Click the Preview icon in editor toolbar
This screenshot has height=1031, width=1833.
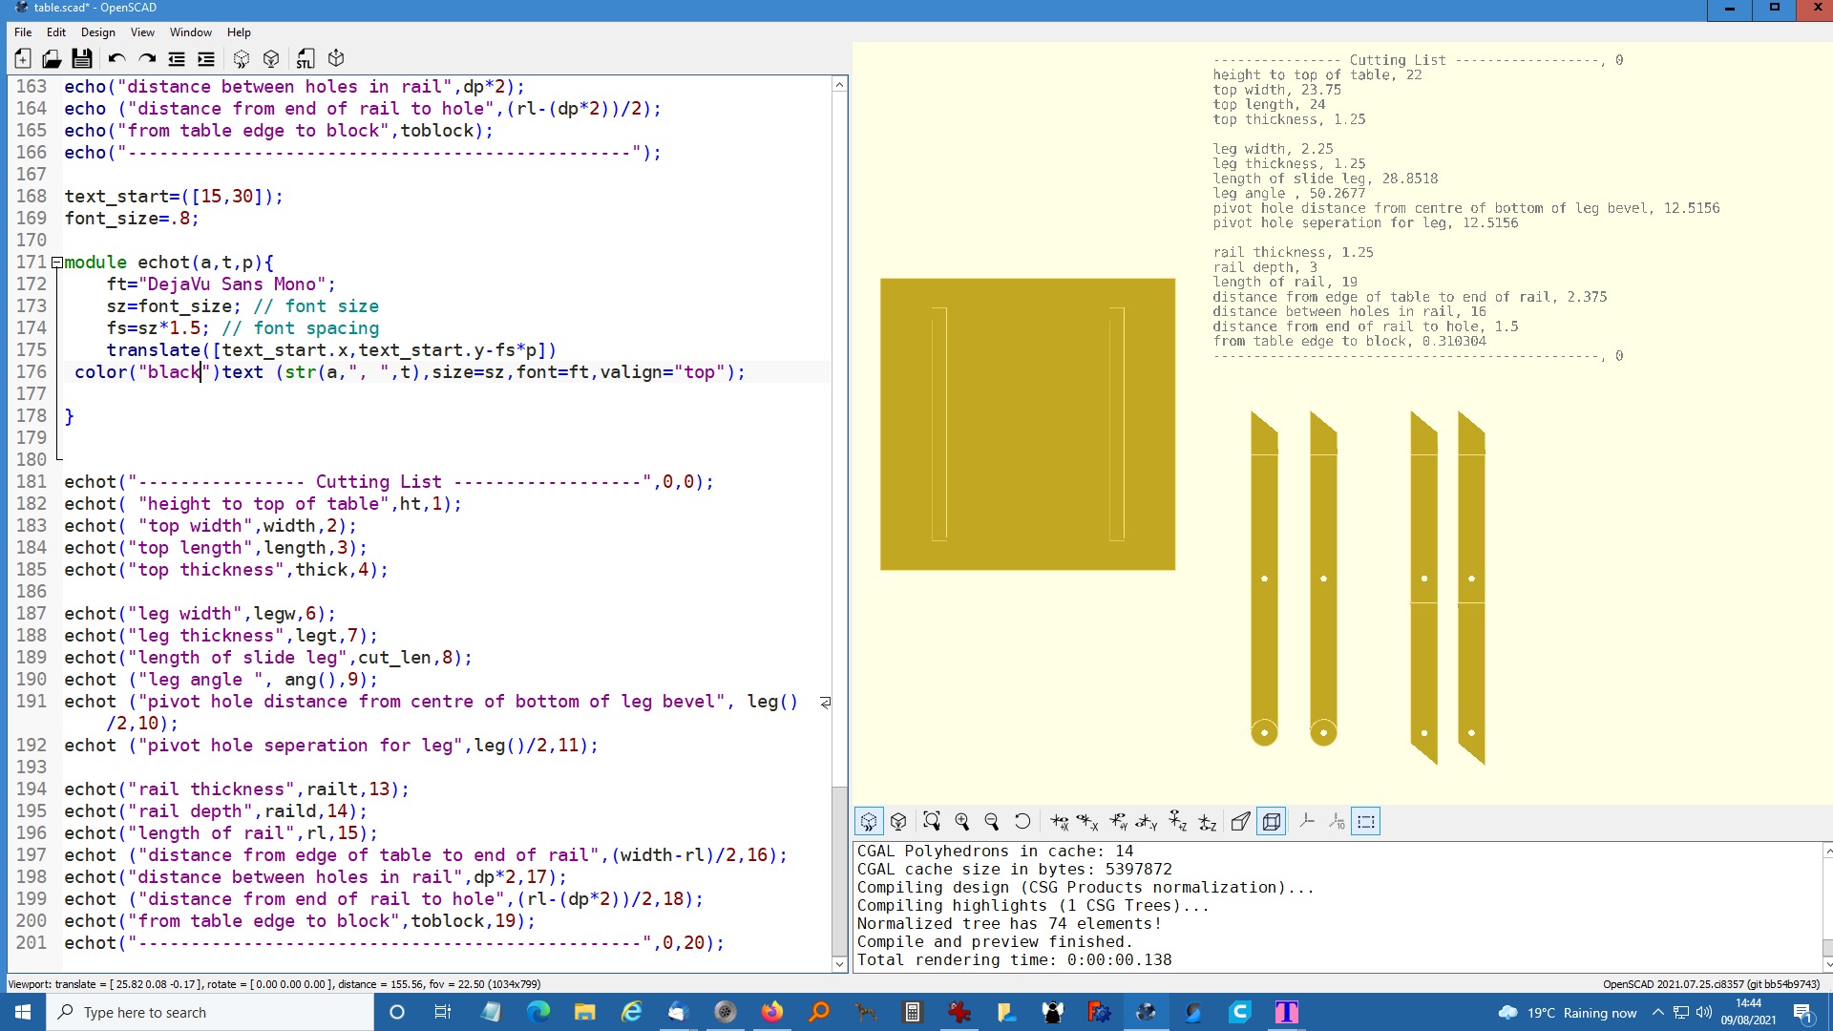coord(242,59)
